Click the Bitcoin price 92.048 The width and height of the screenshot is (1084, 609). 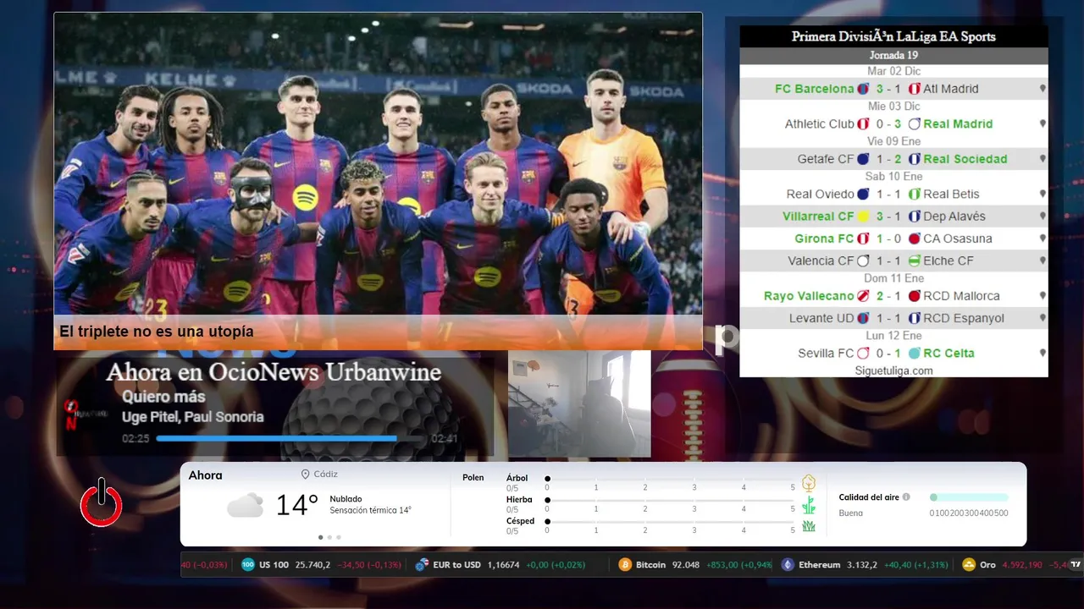click(685, 564)
